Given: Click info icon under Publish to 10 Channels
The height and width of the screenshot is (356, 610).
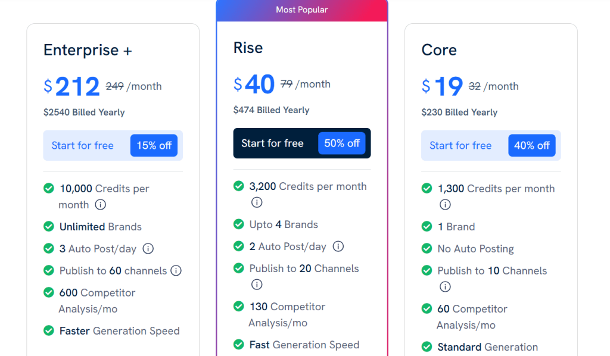Looking at the screenshot, I should (445, 287).
